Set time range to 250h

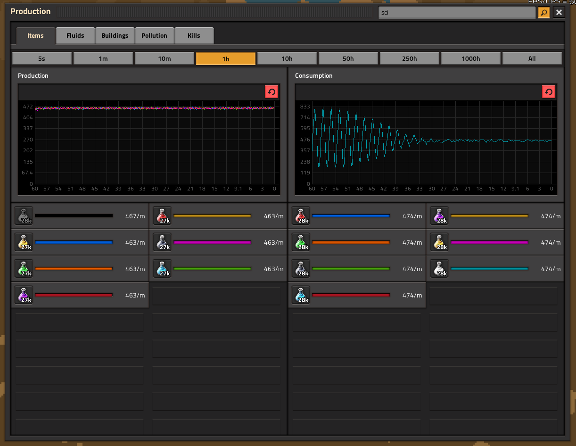point(410,58)
